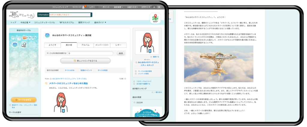Set font size to 大
307x127 pixels.
click(x=159, y=7)
